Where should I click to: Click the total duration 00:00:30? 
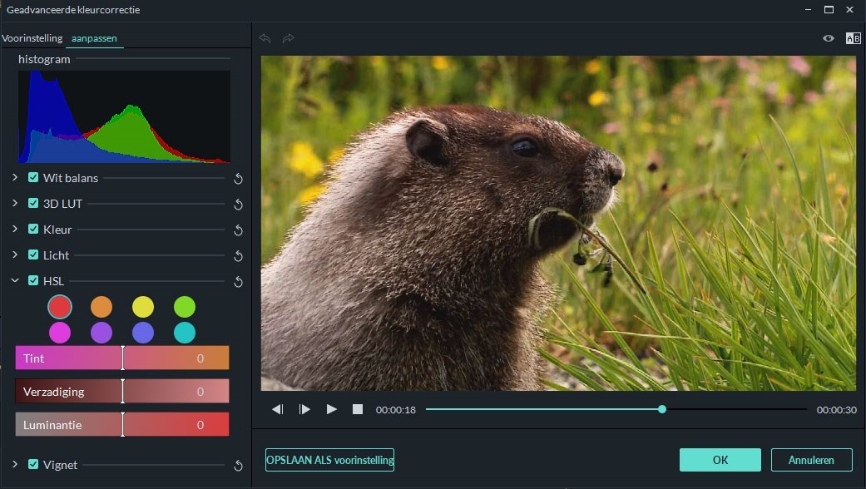pos(837,410)
